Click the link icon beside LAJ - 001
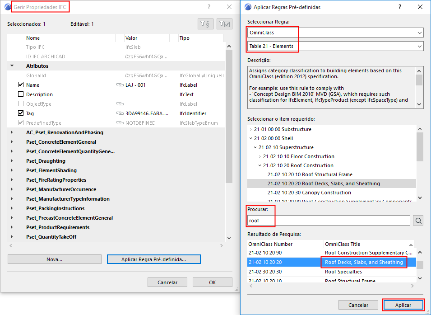Screen dimensions: 431x315 click(x=120, y=85)
